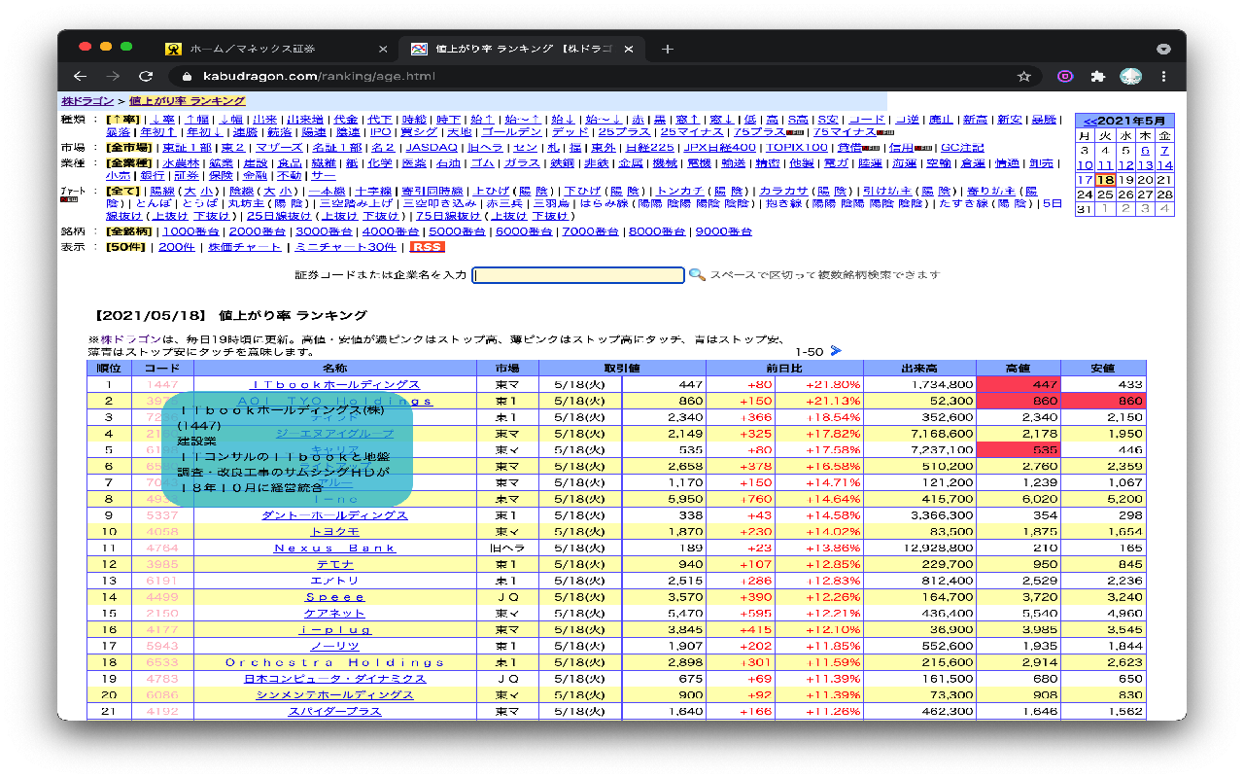Viewport: 1244px width, 778px height.
Task: Filter by JASDAQ market
Action: [431, 147]
